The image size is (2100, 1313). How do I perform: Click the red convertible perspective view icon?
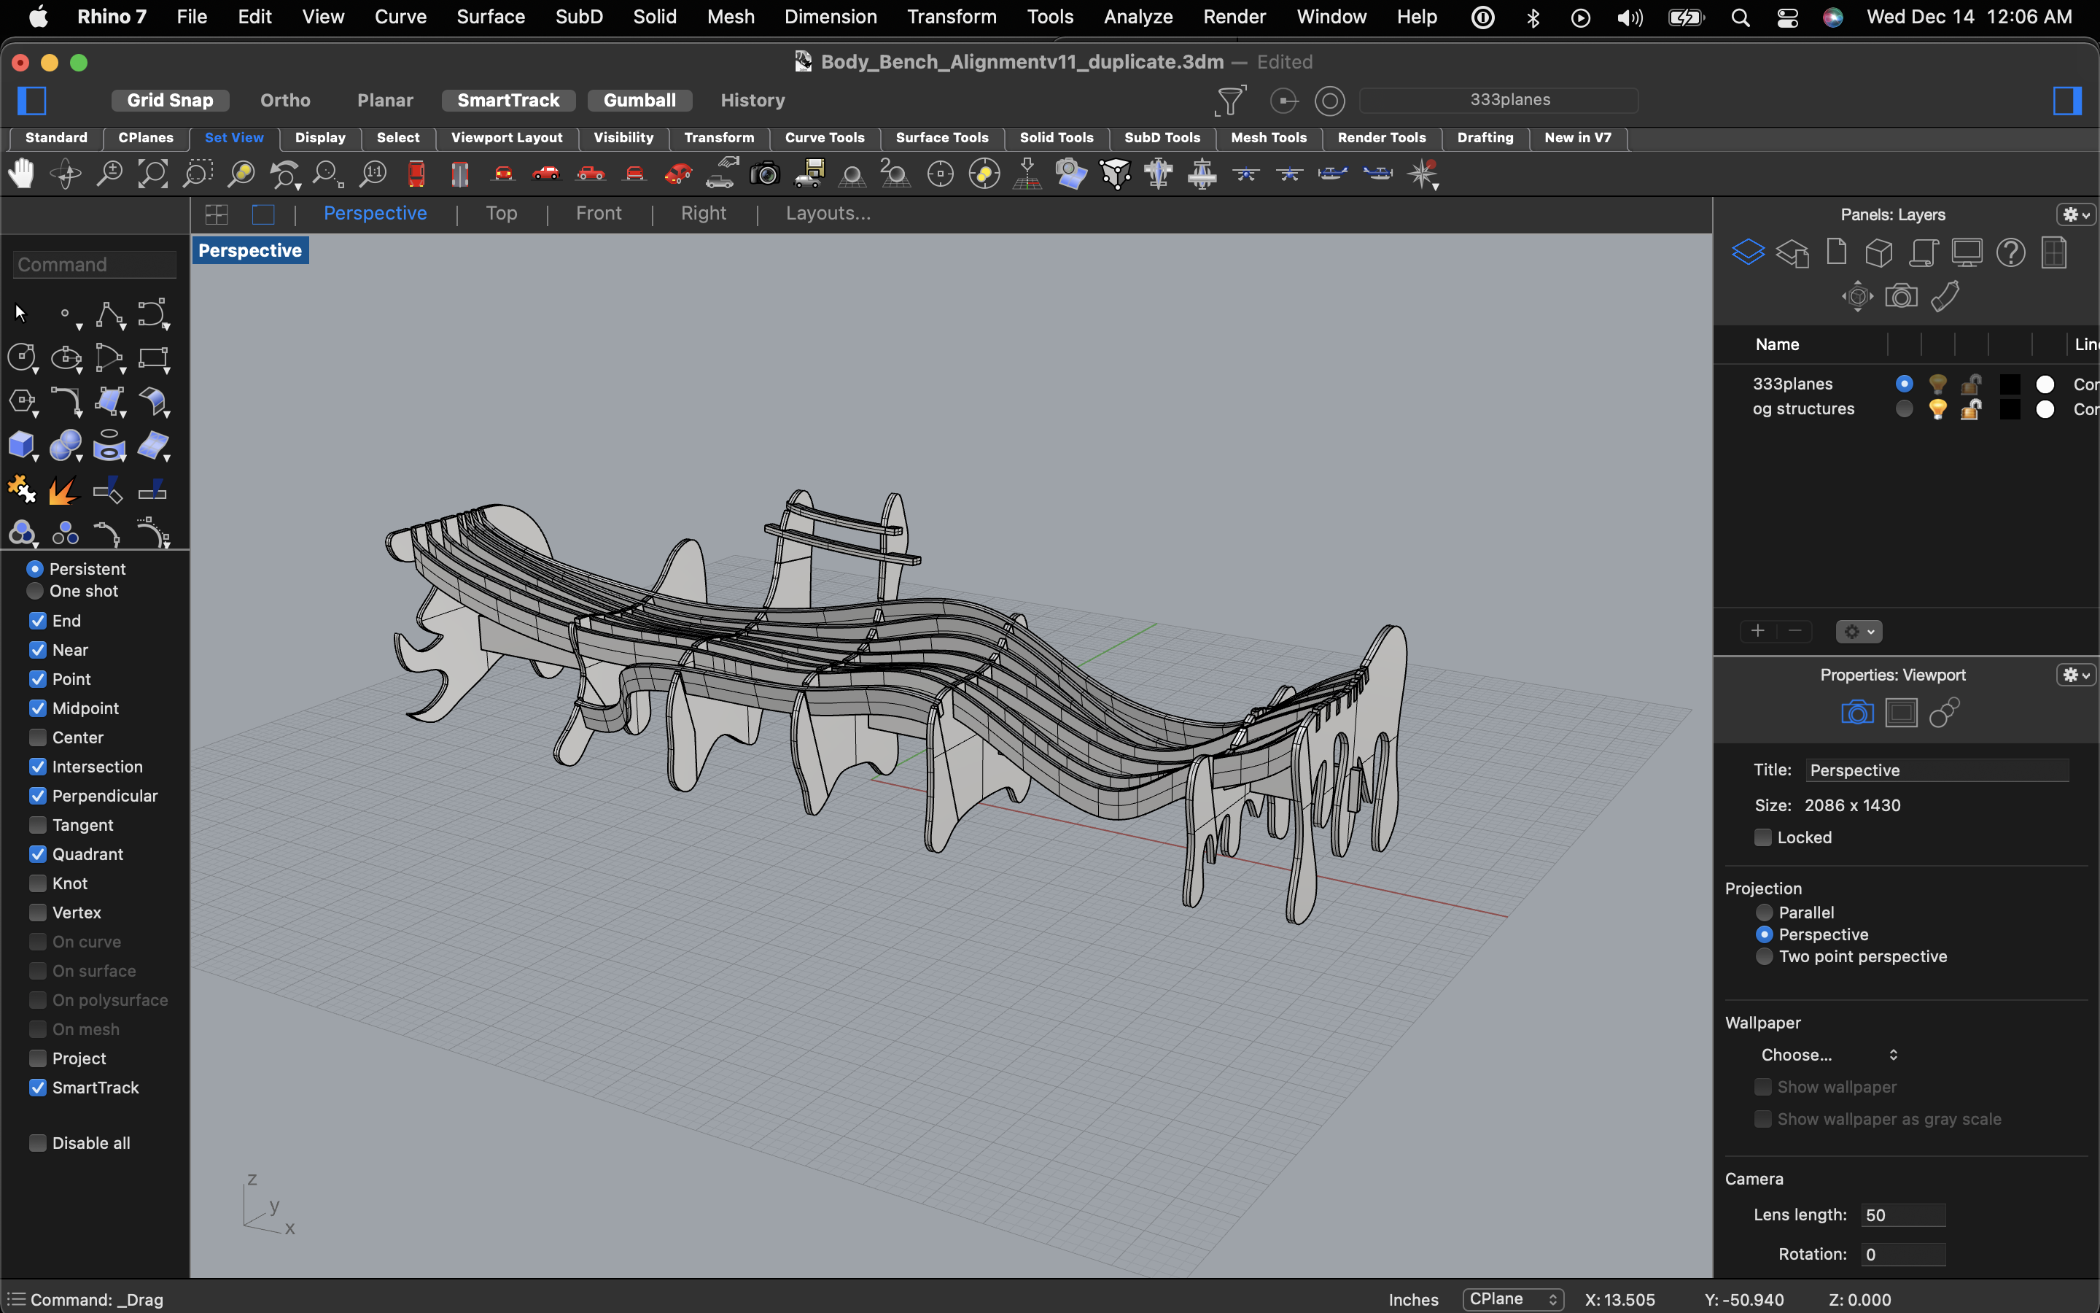677,174
